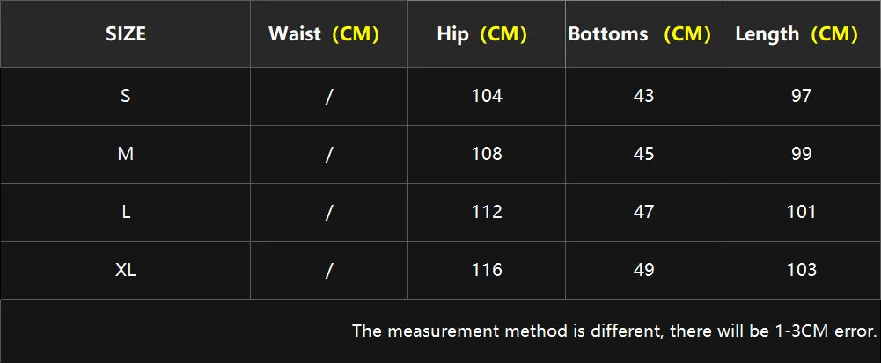Click length value 103 in XL row

click(x=801, y=270)
